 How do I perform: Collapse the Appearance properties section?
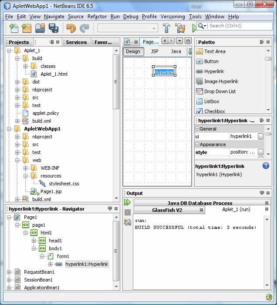(x=197, y=144)
